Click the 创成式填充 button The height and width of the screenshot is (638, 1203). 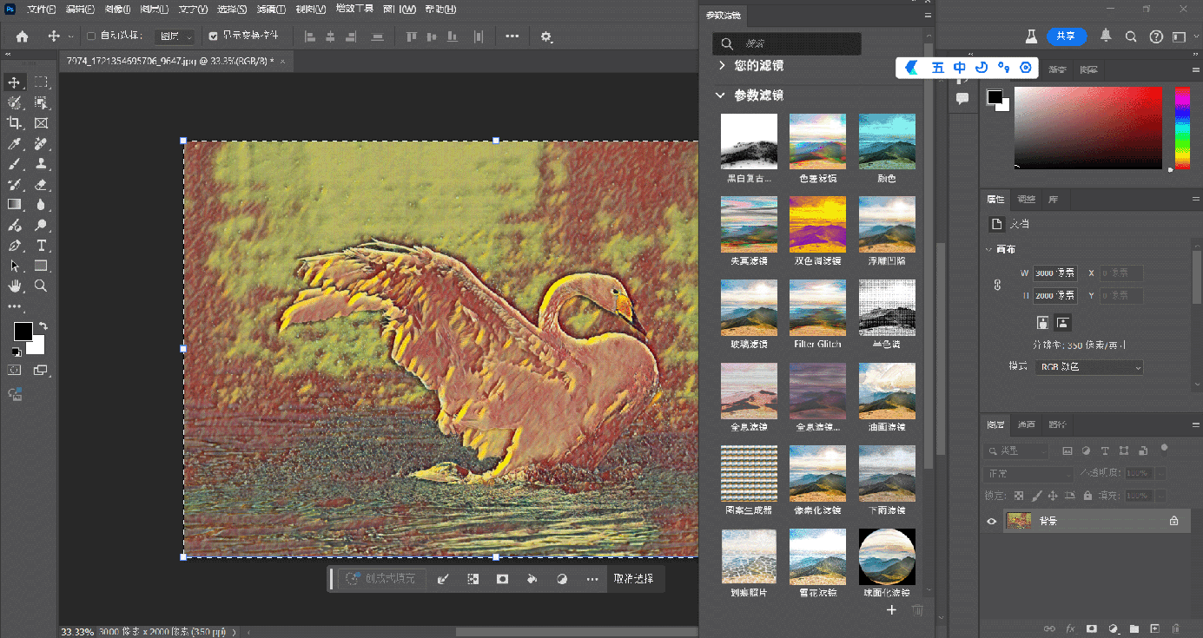[x=381, y=579]
